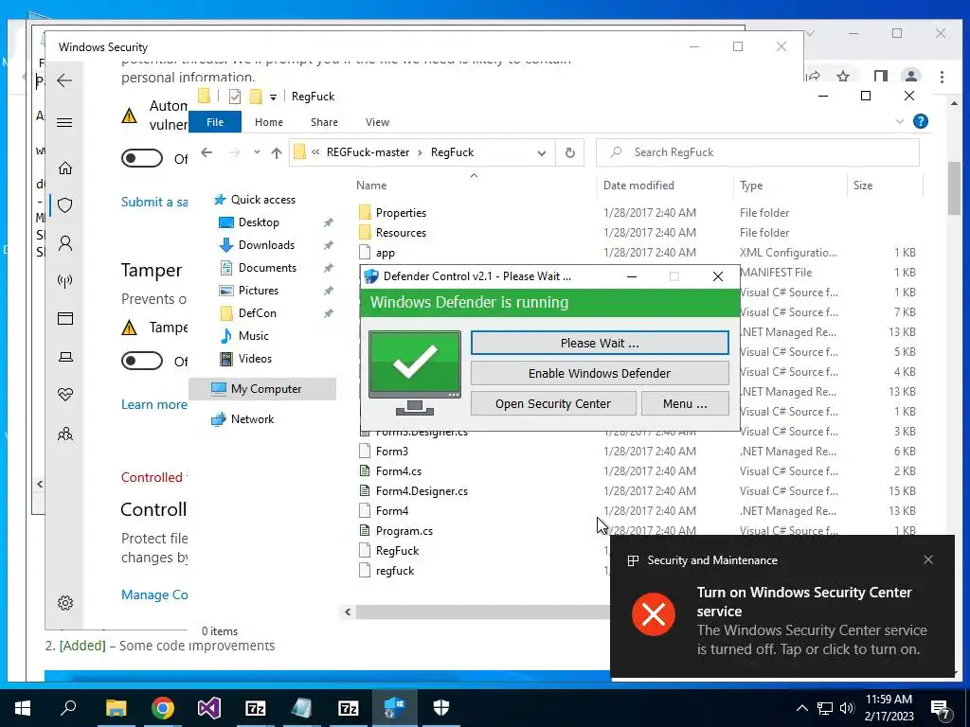Viewport: 970px width, 727px height.
Task: Expand the Explorer ribbon chevron
Action: coord(900,122)
